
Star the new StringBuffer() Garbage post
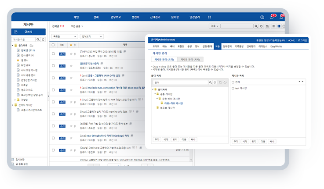pyautogui.click(x=71, y=138)
